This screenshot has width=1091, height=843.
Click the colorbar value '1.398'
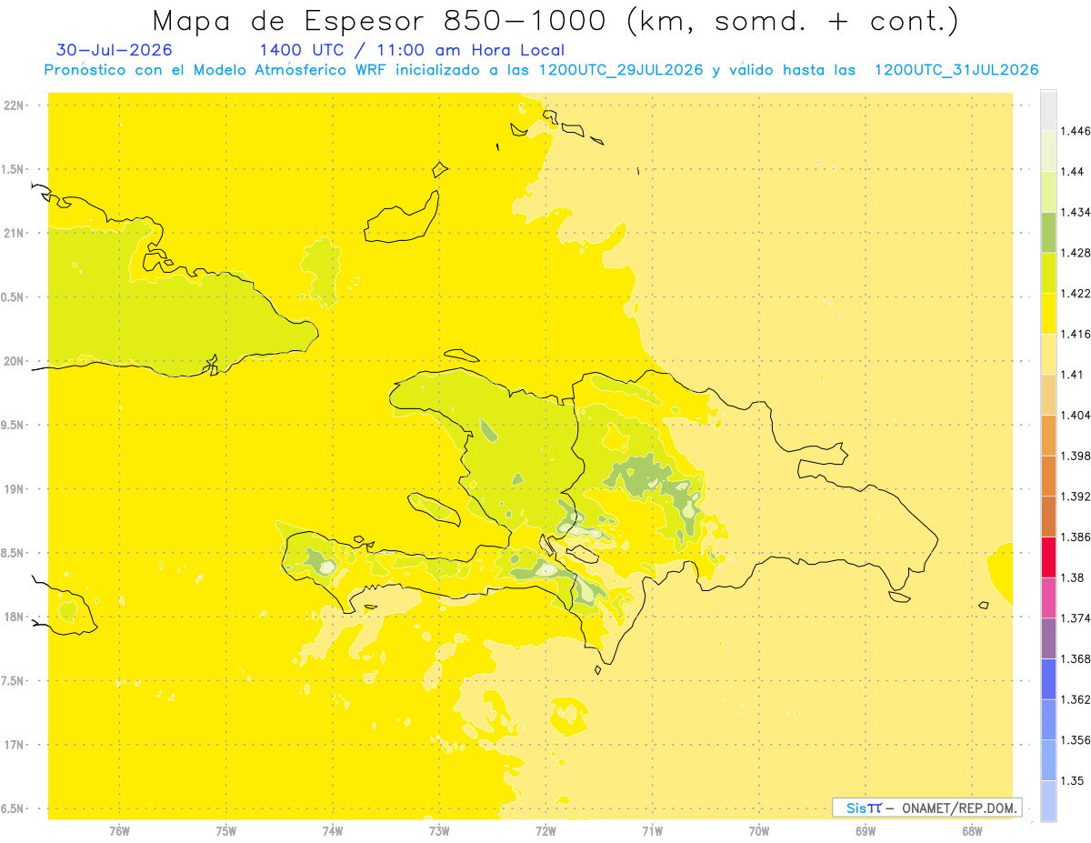coord(1076,456)
